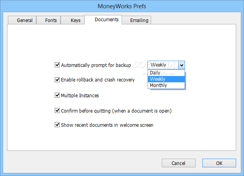
Task: Open the Emailing tab
Action: coord(137,20)
